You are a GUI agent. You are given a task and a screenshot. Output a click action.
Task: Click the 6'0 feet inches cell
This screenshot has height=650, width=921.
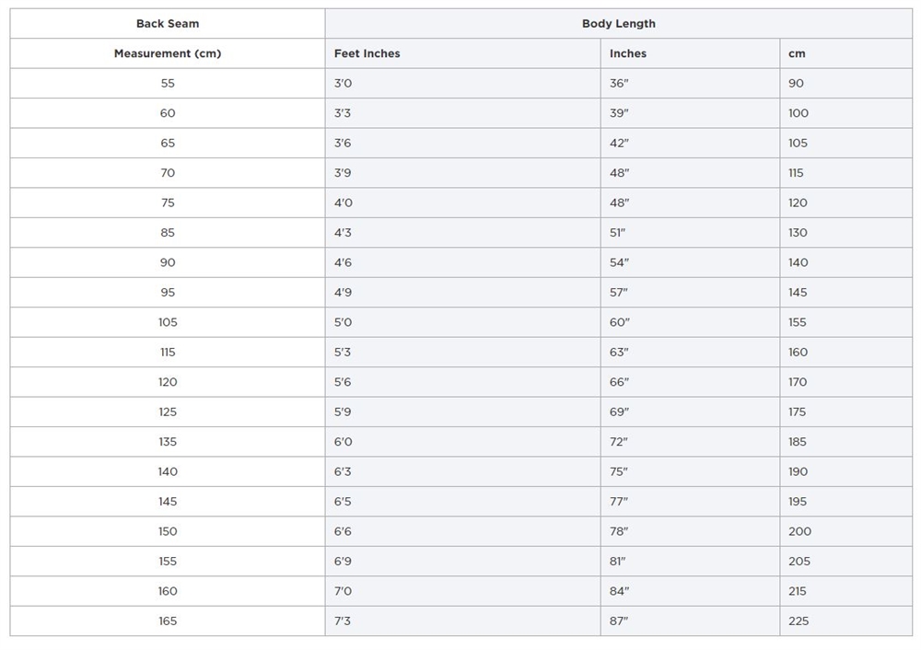(343, 442)
